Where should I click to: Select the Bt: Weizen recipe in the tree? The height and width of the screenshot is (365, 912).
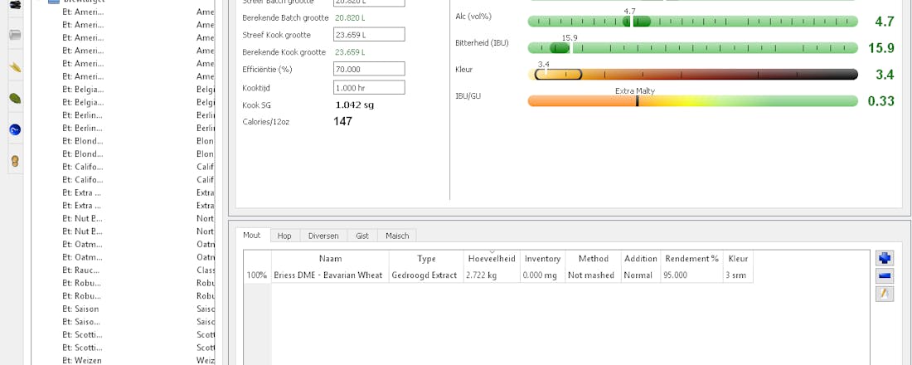(x=81, y=360)
